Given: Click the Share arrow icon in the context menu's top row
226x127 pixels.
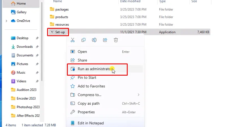Looking at the screenshot, I should 105,40.
